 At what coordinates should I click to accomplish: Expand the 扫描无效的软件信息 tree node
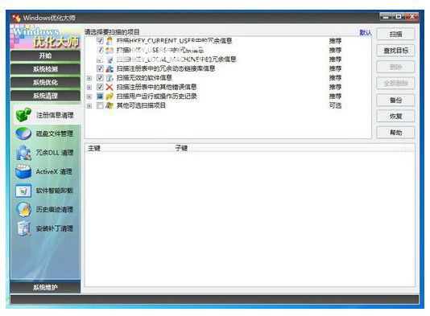click(x=89, y=78)
